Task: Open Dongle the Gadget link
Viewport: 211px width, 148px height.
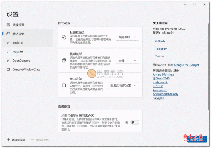Action: (x=187, y=65)
